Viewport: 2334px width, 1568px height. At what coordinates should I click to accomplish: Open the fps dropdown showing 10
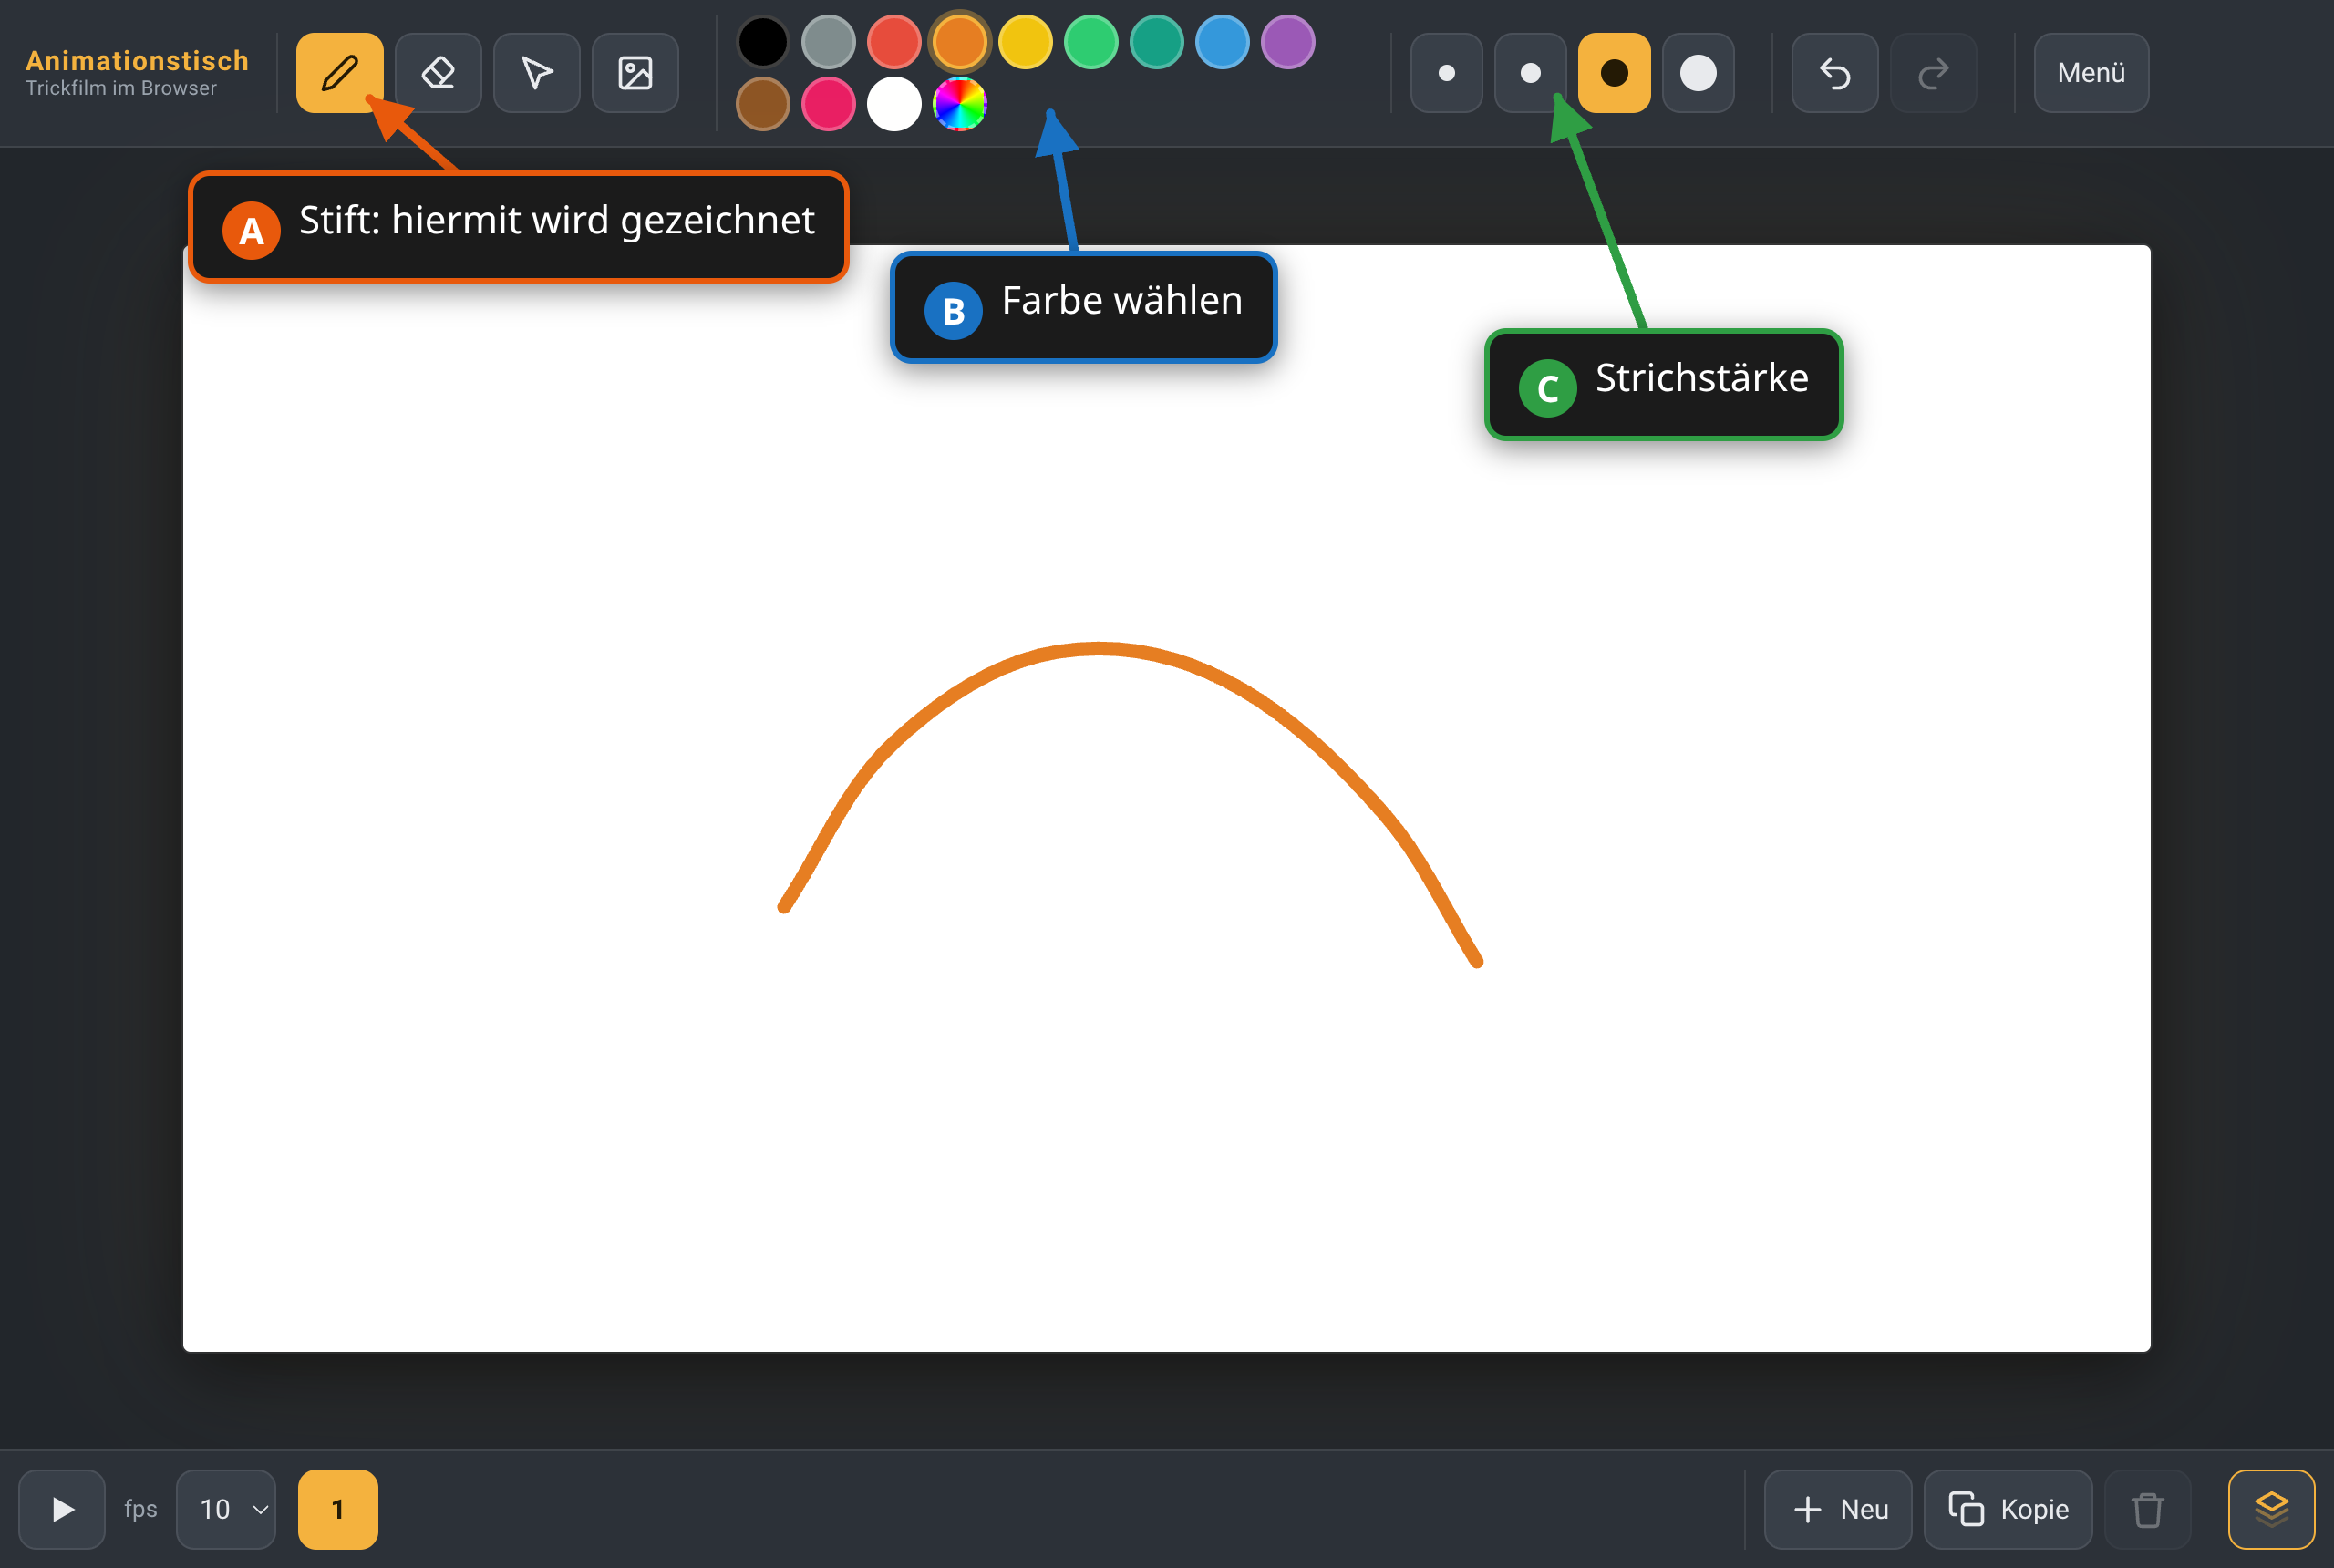226,1509
